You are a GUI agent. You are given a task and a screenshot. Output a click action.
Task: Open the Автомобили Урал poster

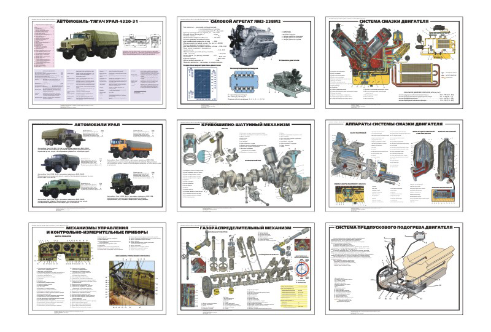pos(98,165)
